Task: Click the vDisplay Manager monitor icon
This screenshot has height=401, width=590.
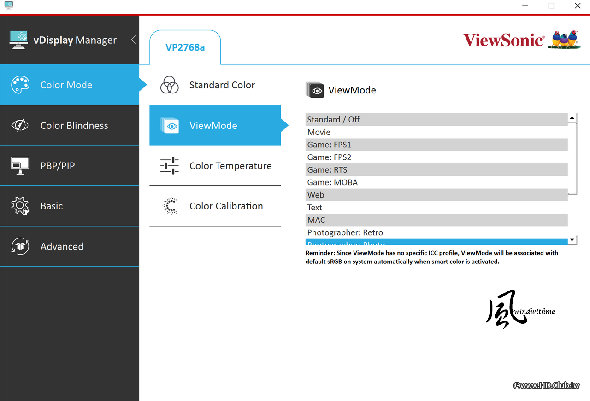Action: [x=18, y=40]
